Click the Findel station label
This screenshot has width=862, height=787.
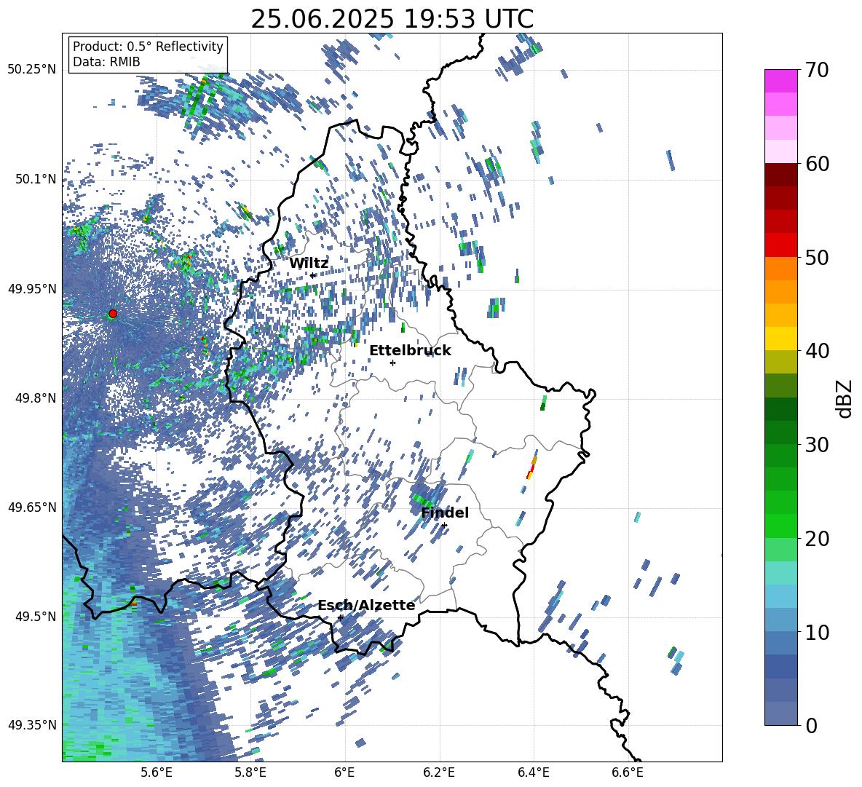coord(445,513)
